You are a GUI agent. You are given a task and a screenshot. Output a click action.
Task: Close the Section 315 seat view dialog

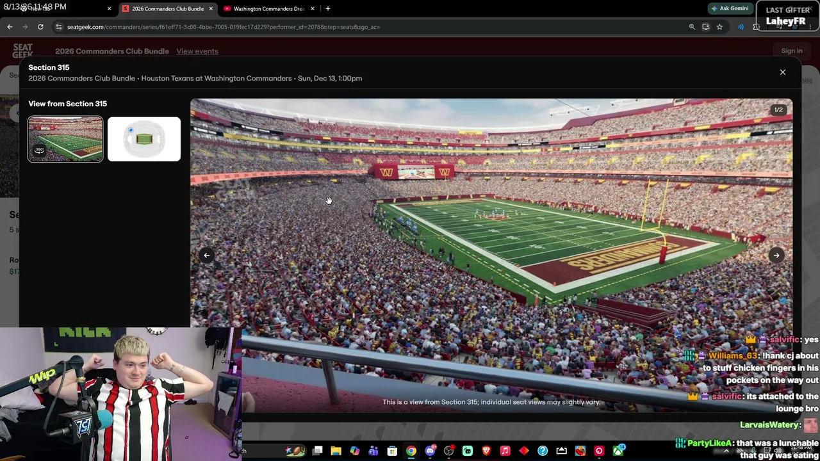coord(782,72)
